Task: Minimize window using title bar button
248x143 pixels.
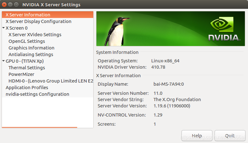Action: pos(10,5)
